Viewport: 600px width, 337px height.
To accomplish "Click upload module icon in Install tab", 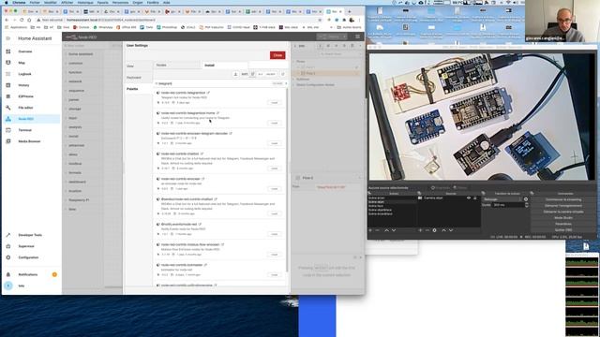I will (x=235, y=74).
